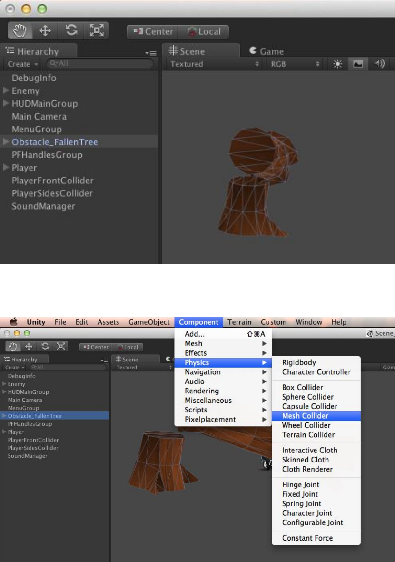Image resolution: width=395 pixels, height=562 pixels.
Task: Toggle Local handle rotation in upper window
Action: point(203,31)
